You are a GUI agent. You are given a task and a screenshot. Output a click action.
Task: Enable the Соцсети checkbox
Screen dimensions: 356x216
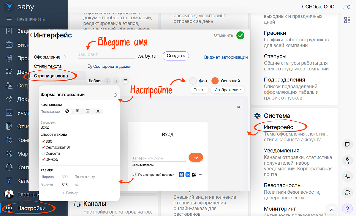coord(43,153)
